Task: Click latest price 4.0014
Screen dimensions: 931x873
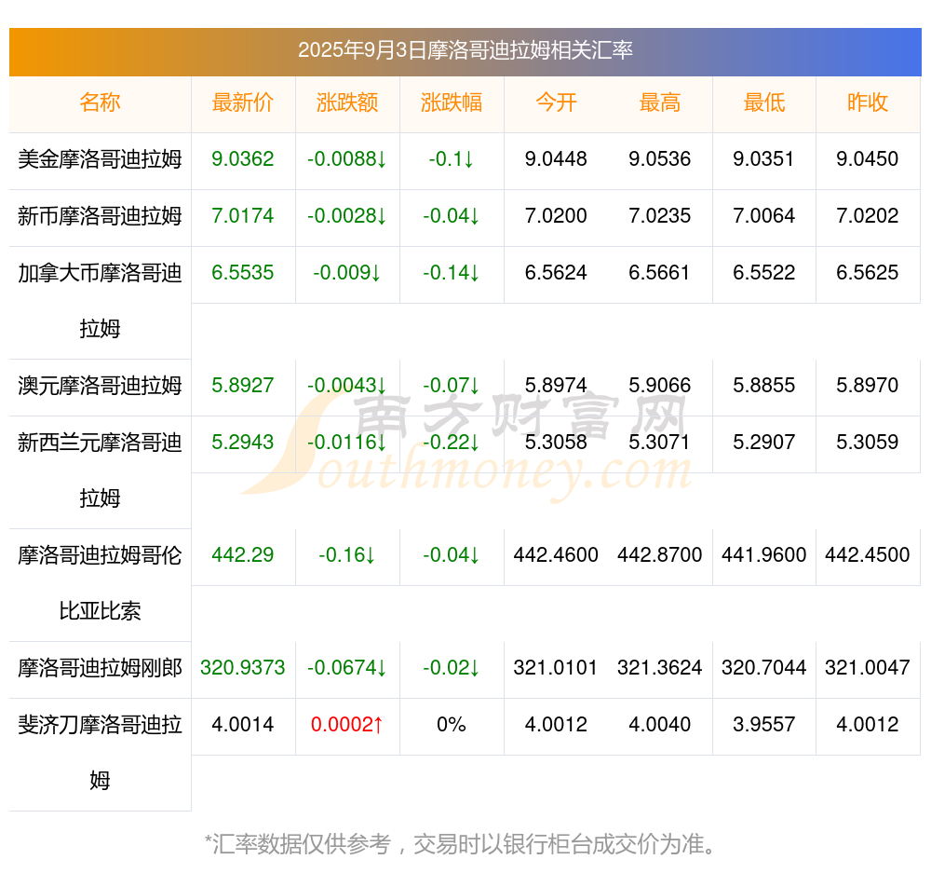Action: pos(243,725)
